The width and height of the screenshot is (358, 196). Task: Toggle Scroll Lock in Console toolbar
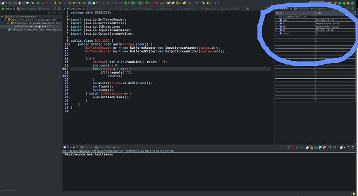pyautogui.click(x=311, y=147)
